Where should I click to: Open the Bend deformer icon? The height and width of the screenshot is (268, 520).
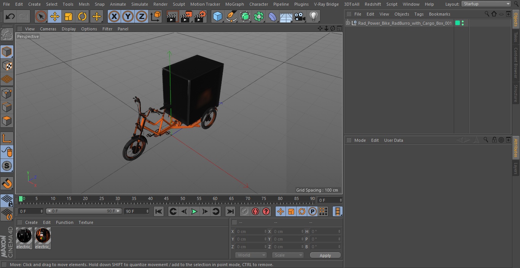pyautogui.click(x=273, y=17)
